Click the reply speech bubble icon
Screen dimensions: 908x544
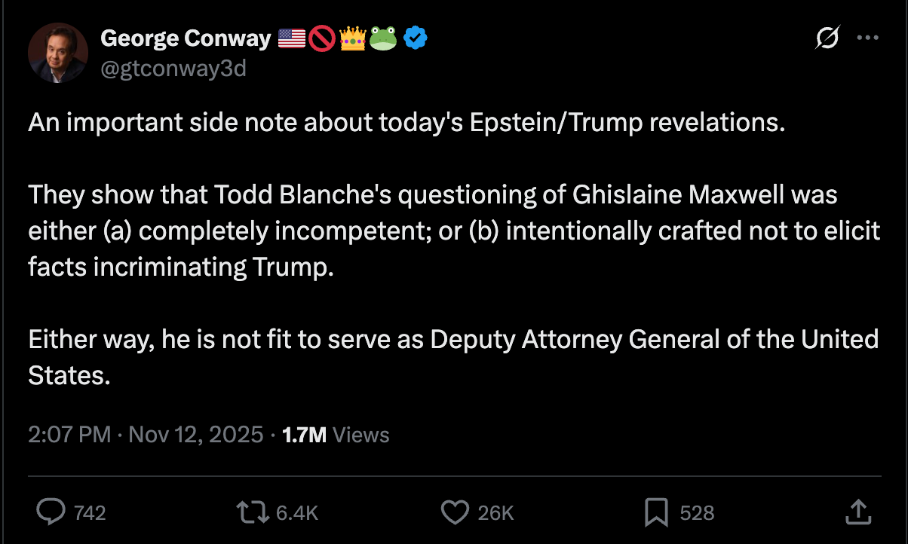point(51,512)
